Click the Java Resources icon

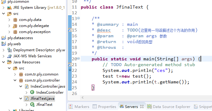(x=9, y=62)
